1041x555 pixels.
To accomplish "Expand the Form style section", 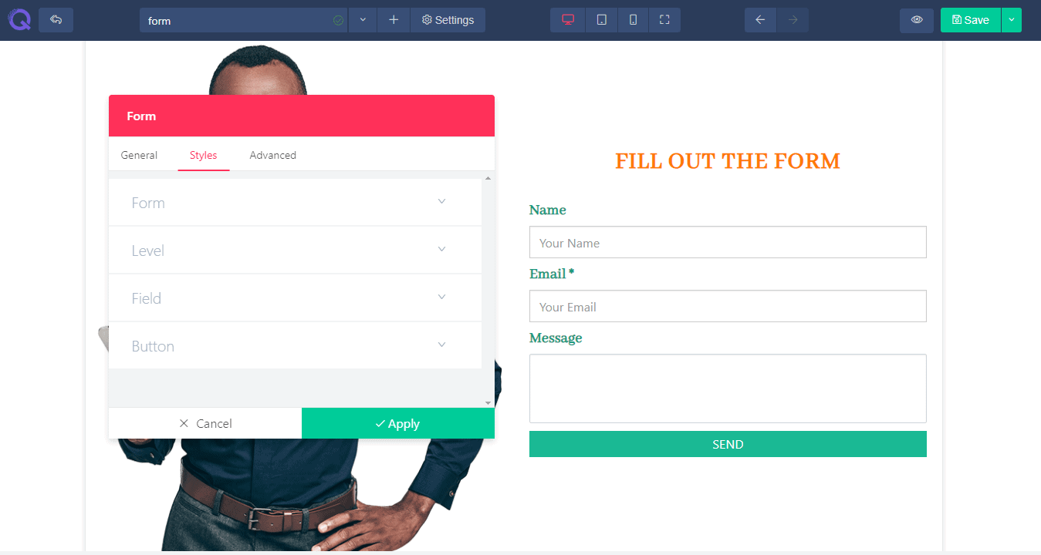I will [x=295, y=203].
